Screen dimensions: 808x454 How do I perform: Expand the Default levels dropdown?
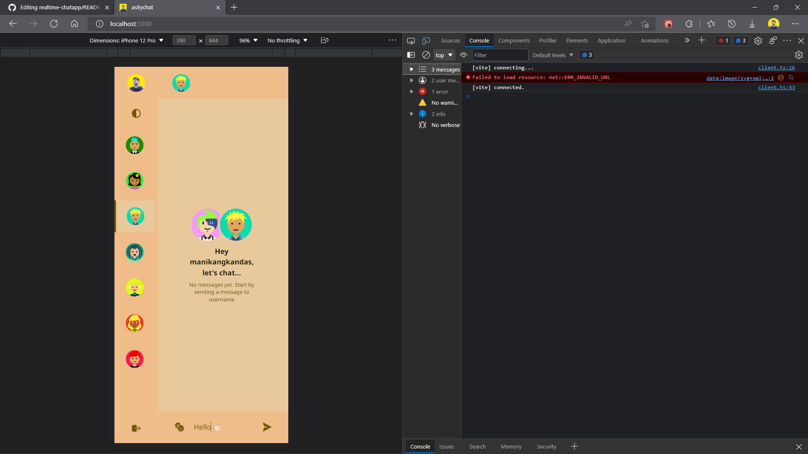point(553,55)
